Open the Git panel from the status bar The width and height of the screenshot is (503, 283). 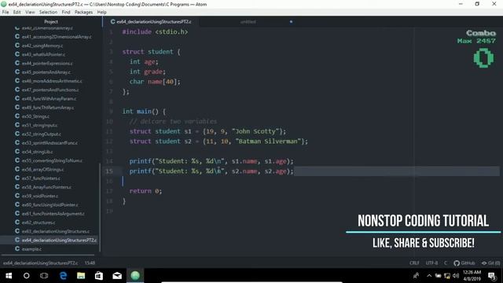tap(490, 263)
